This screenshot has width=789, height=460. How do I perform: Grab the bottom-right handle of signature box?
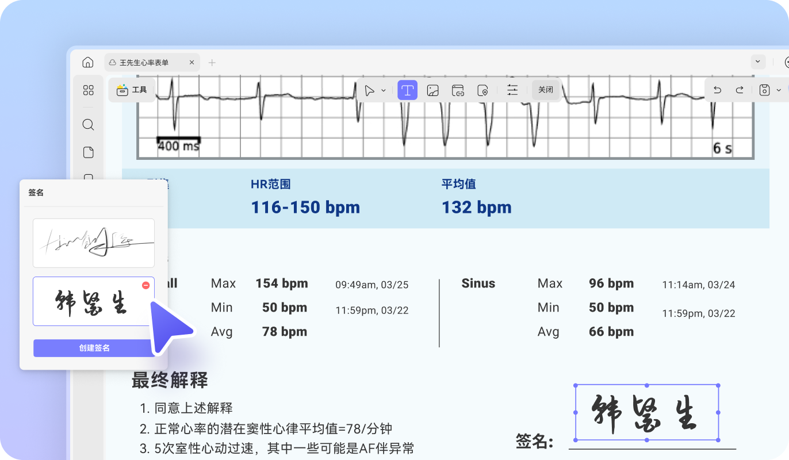pos(718,440)
